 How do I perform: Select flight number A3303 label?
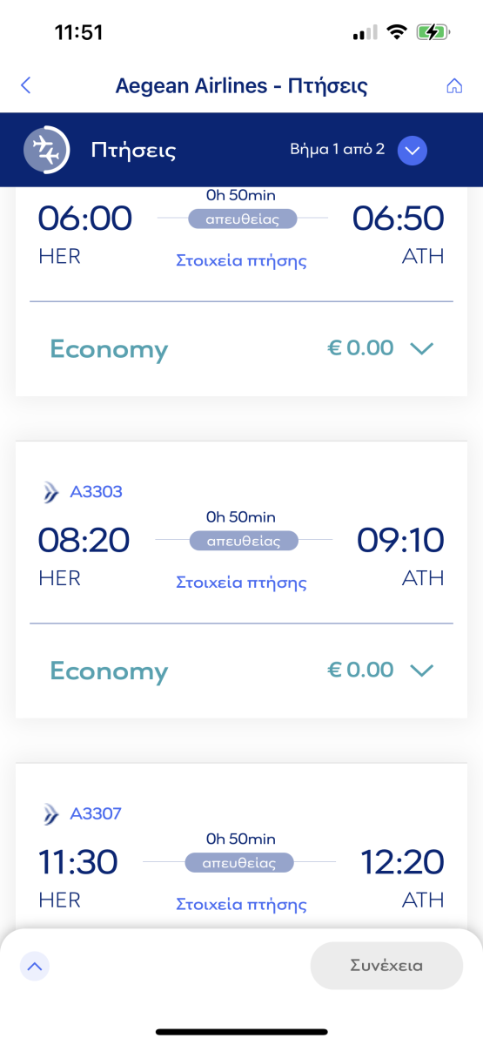pos(96,492)
